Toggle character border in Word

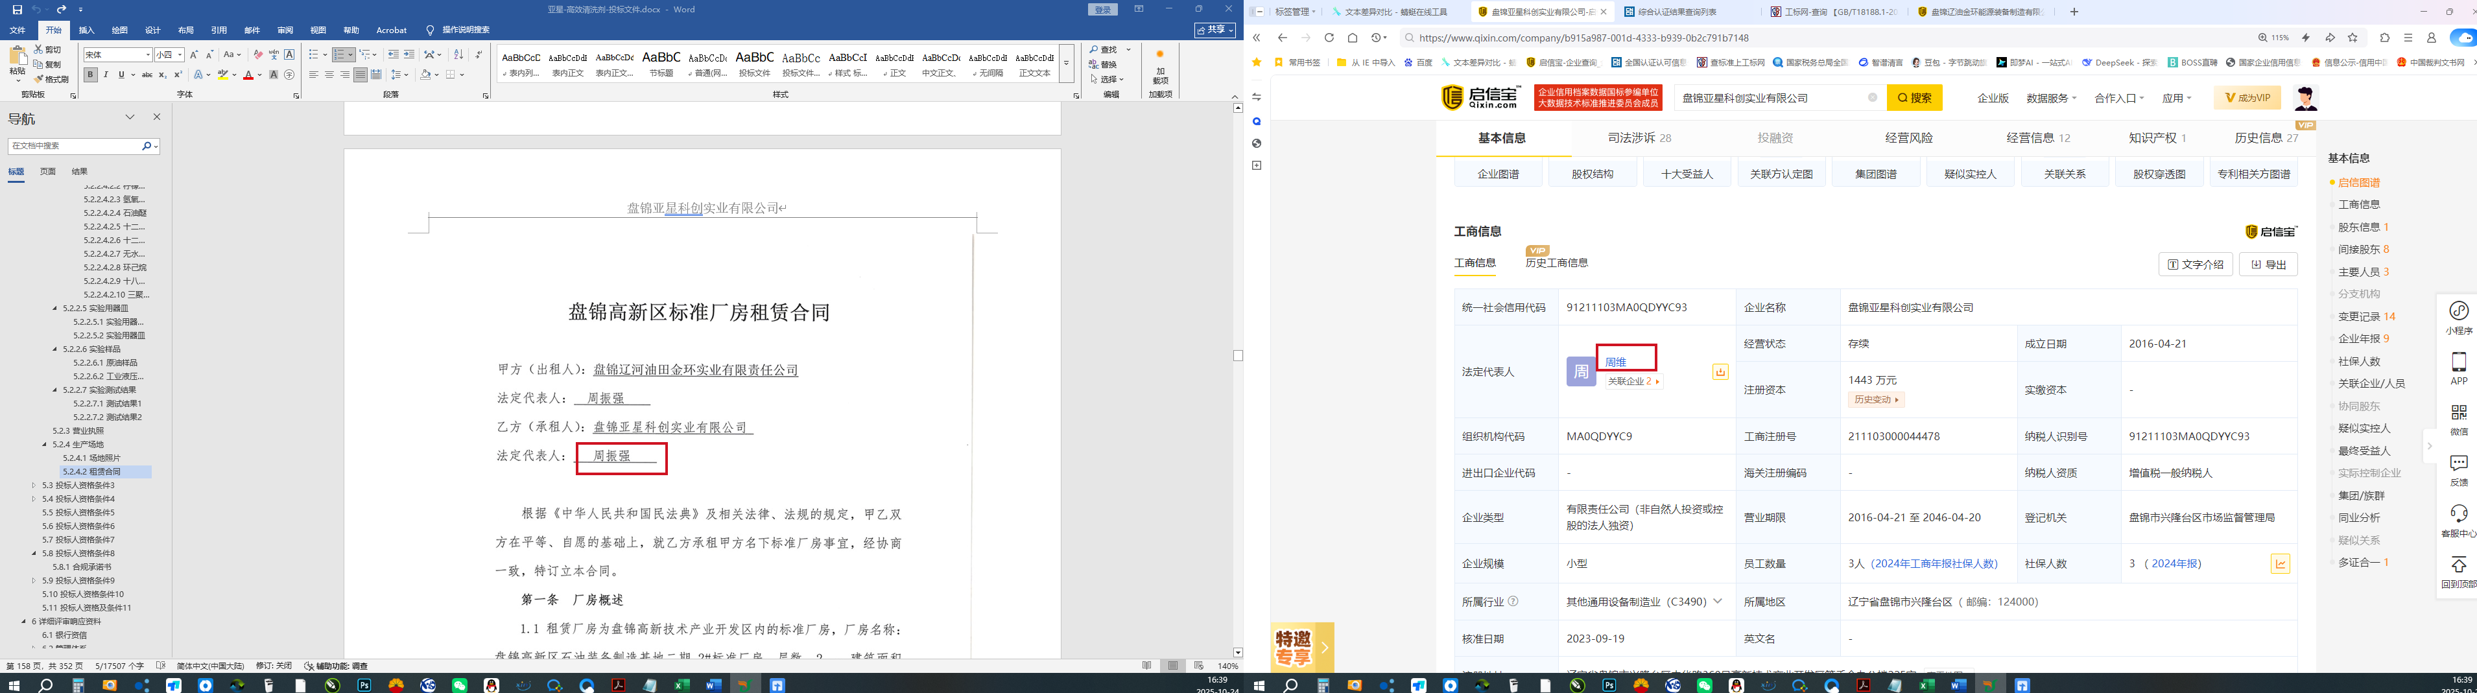point(289,55)
